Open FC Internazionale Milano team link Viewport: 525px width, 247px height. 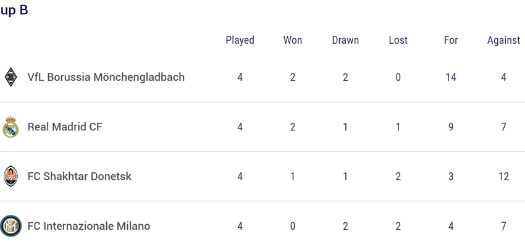pyautogui.click(x=89, y=226)
